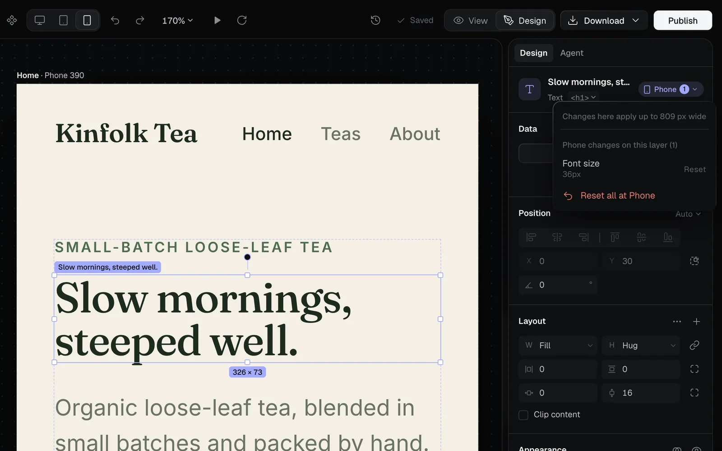Toggle the width-height link icon
This screenshot has height=451, width=722.
coord(694,345)
